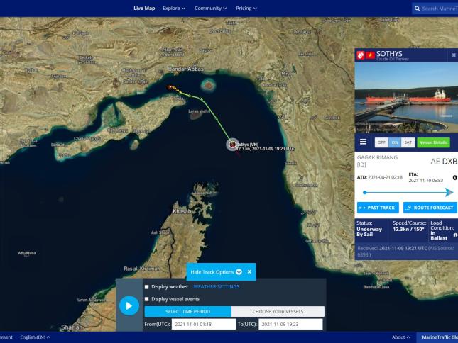Switch track label toggle to OFF
Screen dimensions: 458x343
pyautogui.click(x=381, y=142)
